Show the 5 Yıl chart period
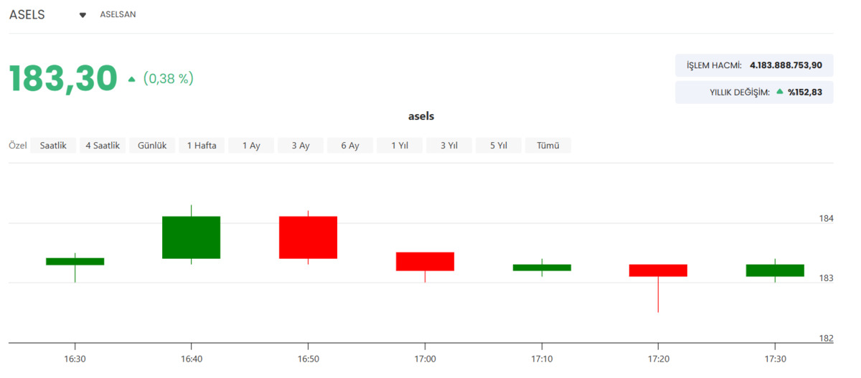The image size is (861, 378). 499,146
